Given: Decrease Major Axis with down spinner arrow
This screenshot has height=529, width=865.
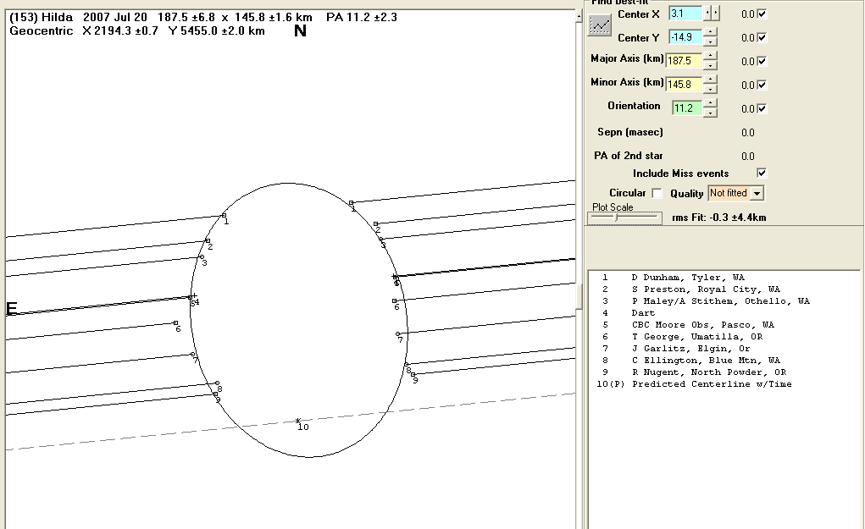Looking at the screenshot, I should pos(711,65).
